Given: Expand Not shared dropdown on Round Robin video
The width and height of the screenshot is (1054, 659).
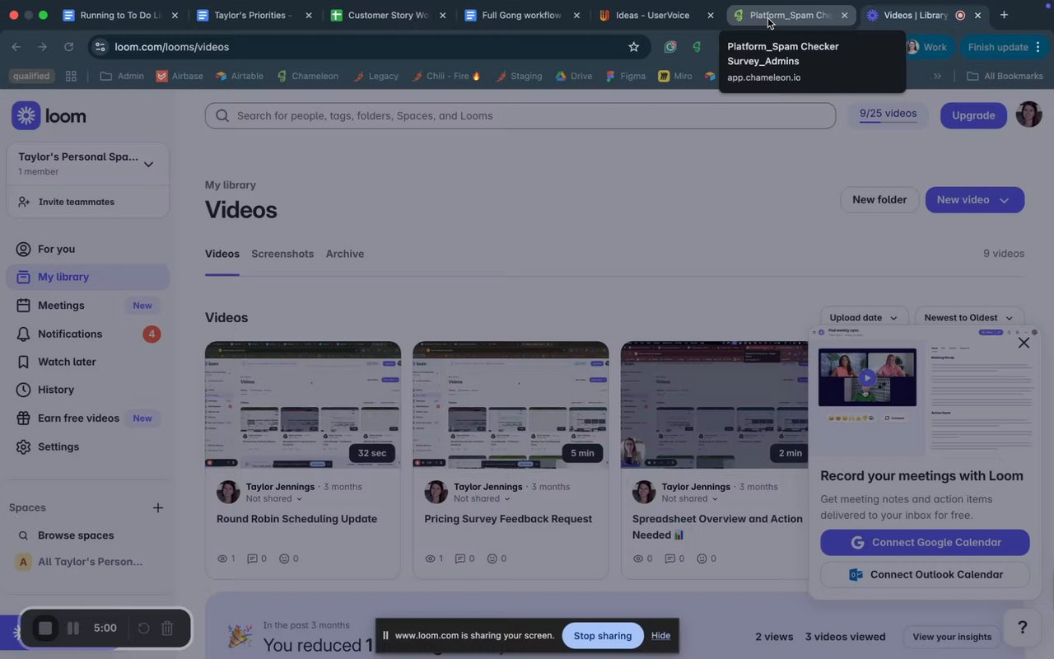Looking at the screenshot, I should [274, 498].
